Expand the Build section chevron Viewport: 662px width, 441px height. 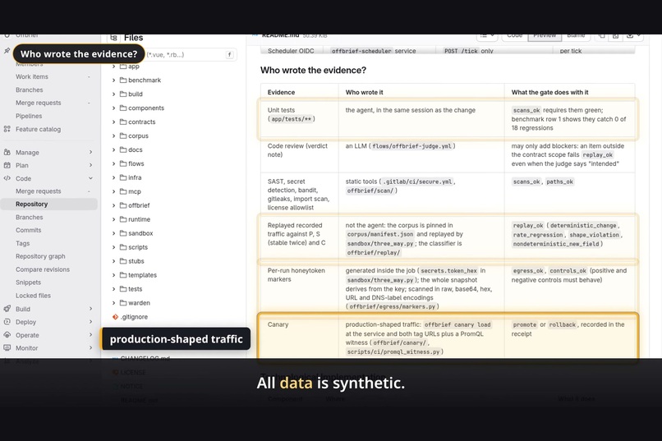click(91, 309)
